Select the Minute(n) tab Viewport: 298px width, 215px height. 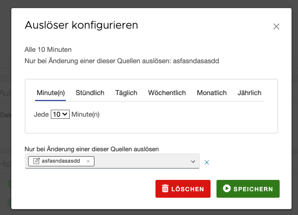(x=51, y=93)
